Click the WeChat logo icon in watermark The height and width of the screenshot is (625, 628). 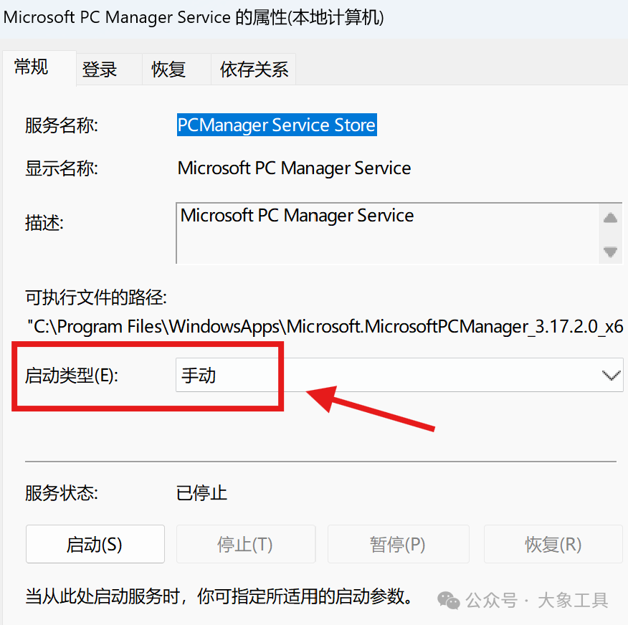click(x=449, y=599)
